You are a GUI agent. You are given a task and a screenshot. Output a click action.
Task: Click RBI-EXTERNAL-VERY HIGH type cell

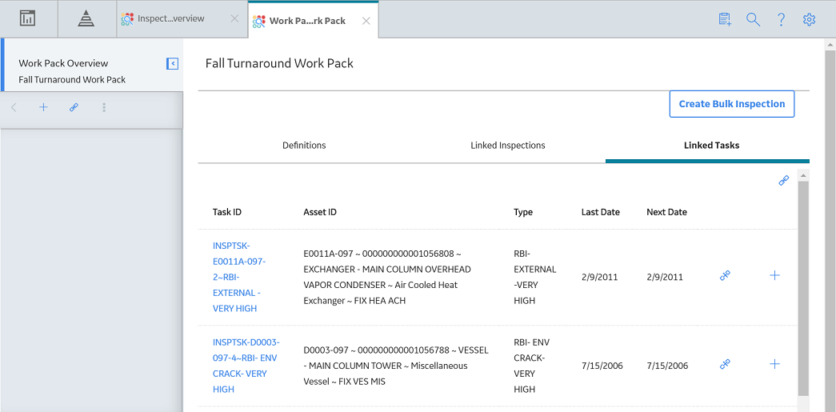pos(534,277)
